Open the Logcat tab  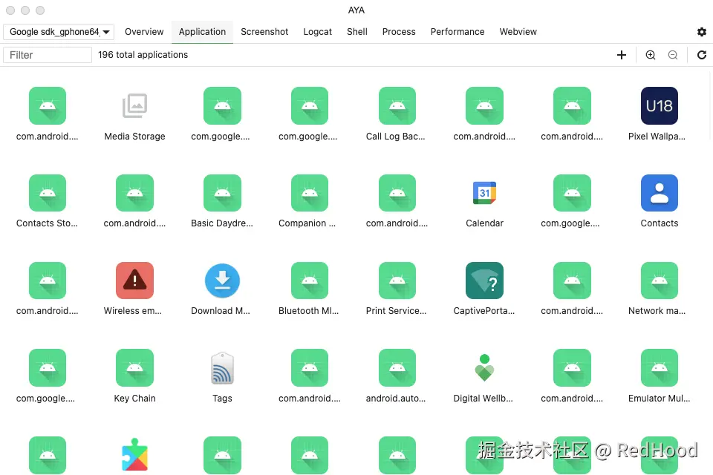(x=317, y=32)
